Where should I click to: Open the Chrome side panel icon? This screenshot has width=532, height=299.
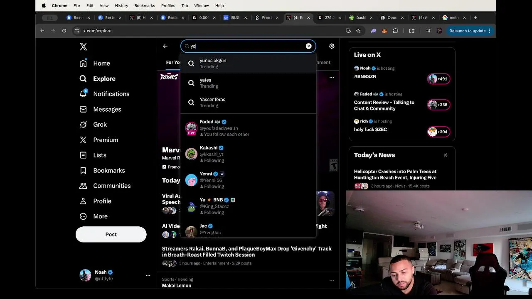411,31
